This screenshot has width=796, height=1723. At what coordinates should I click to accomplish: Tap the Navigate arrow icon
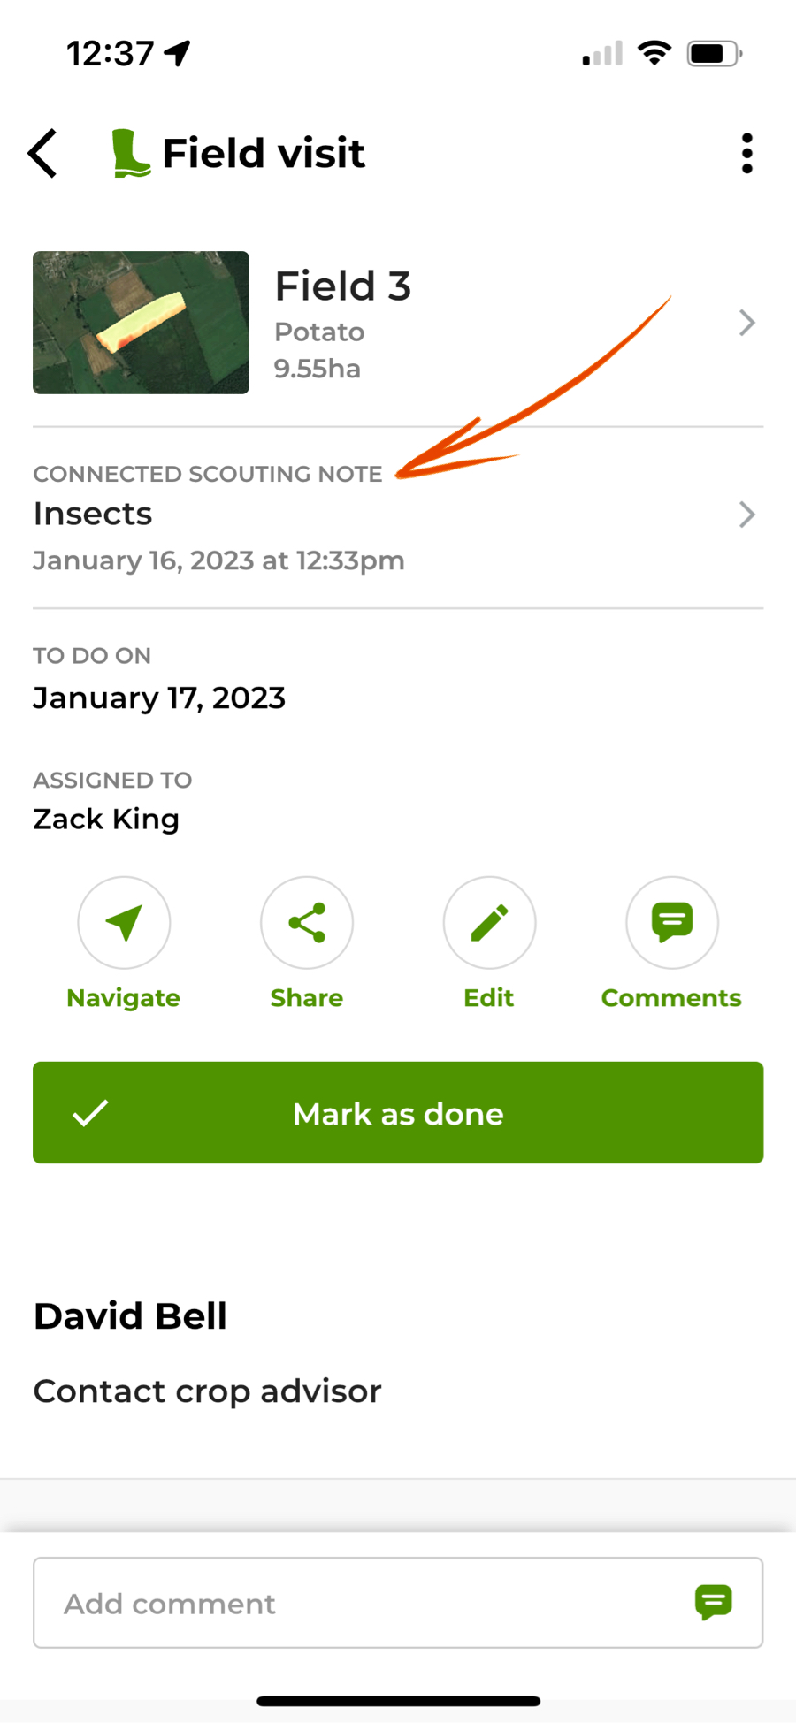click(x=124, y=922)
